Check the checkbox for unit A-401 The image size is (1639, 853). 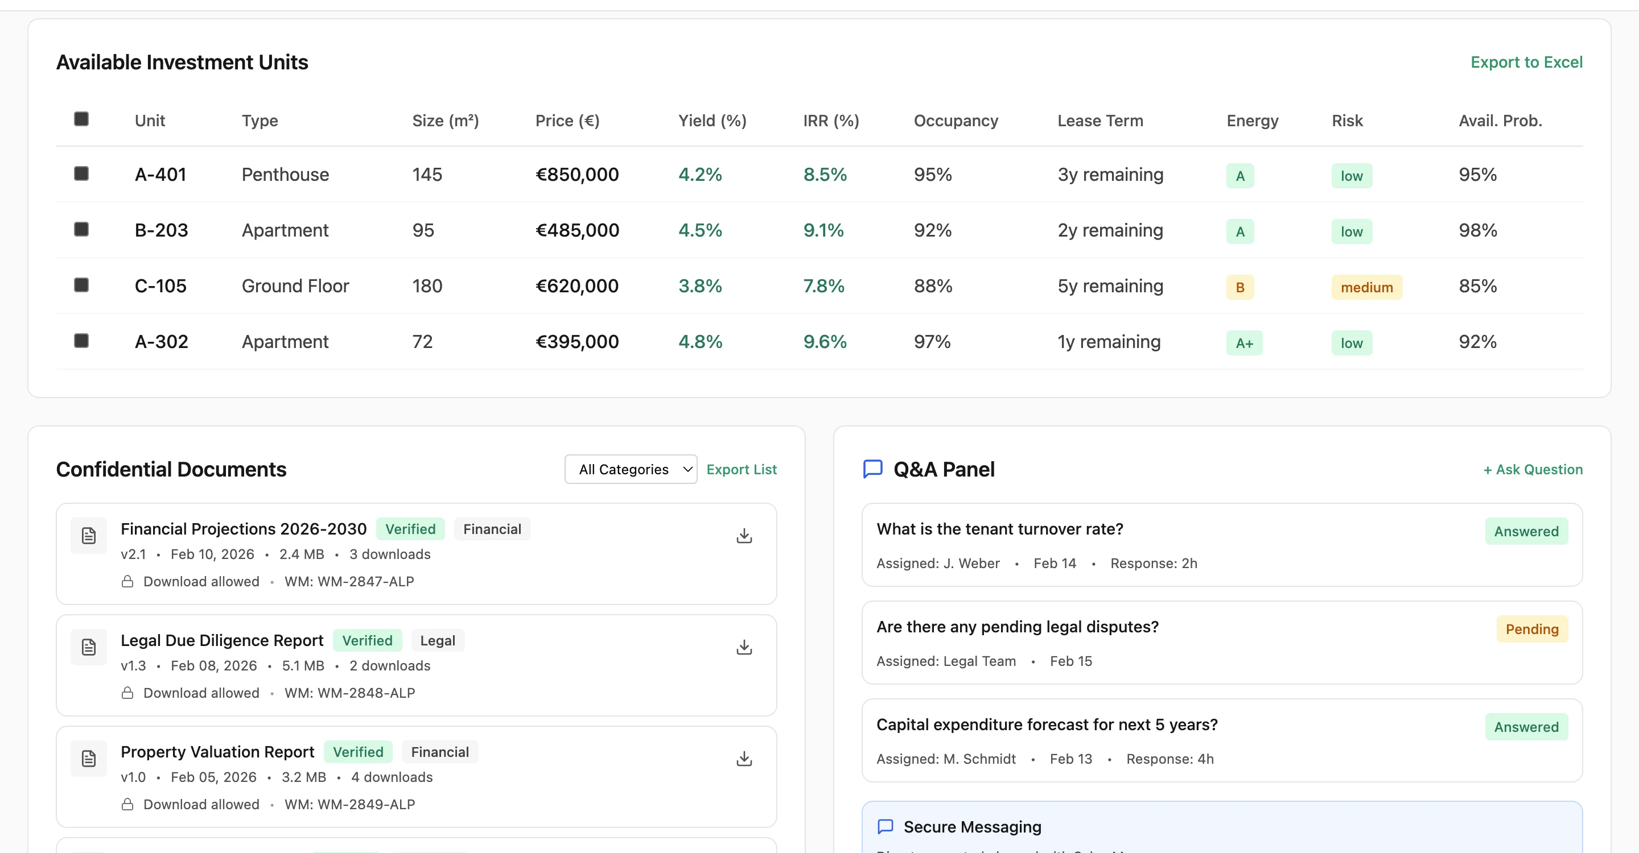click(80, 173)
